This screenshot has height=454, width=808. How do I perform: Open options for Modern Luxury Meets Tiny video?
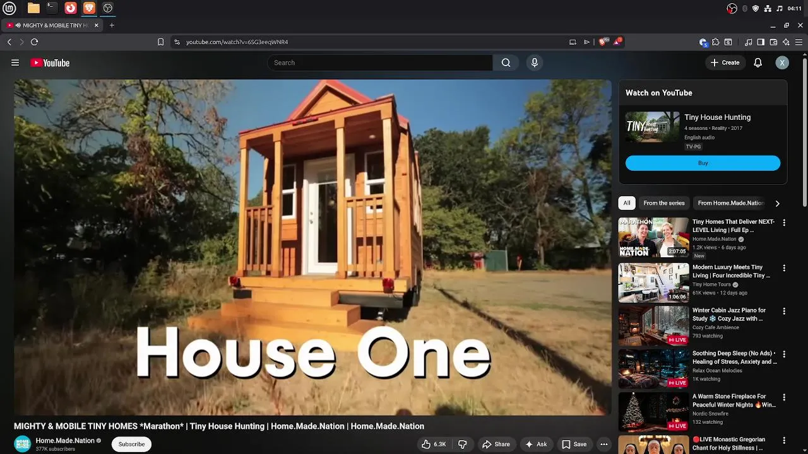click(x=784, y=268)
